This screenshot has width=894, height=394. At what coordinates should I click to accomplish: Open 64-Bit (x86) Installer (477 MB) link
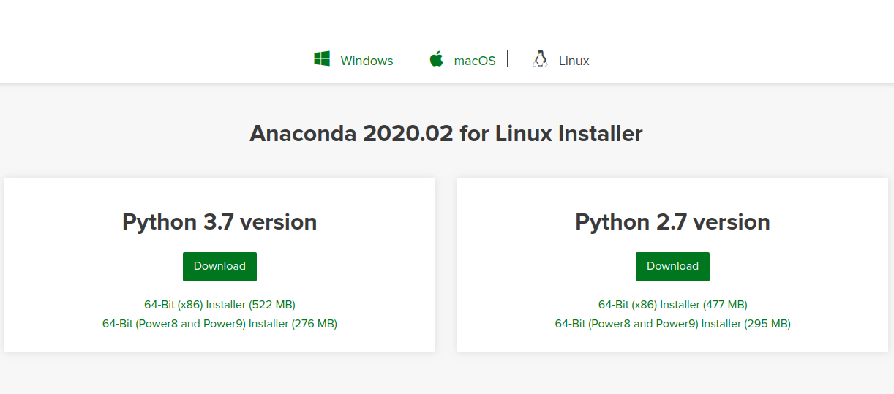click(x=672, y=304)
